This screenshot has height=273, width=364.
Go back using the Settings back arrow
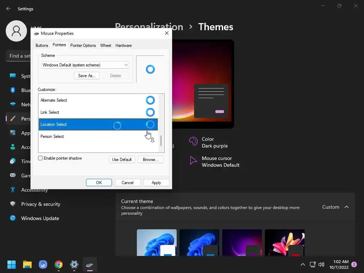(x=9, y=9)
